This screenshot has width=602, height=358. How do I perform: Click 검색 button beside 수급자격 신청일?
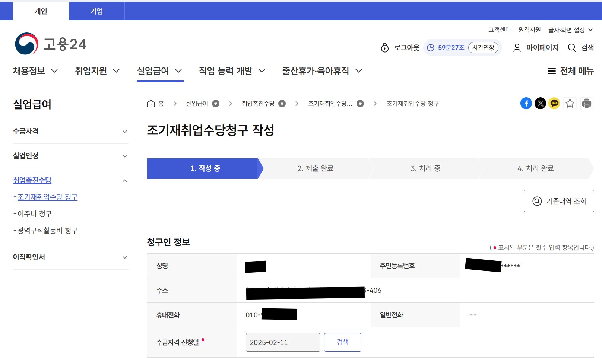[x=343, y=342]
